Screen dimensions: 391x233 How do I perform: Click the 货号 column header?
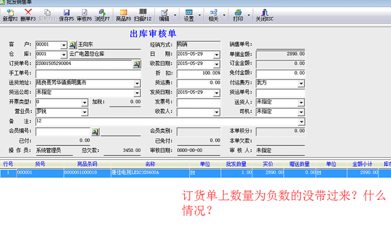[40, 164]
